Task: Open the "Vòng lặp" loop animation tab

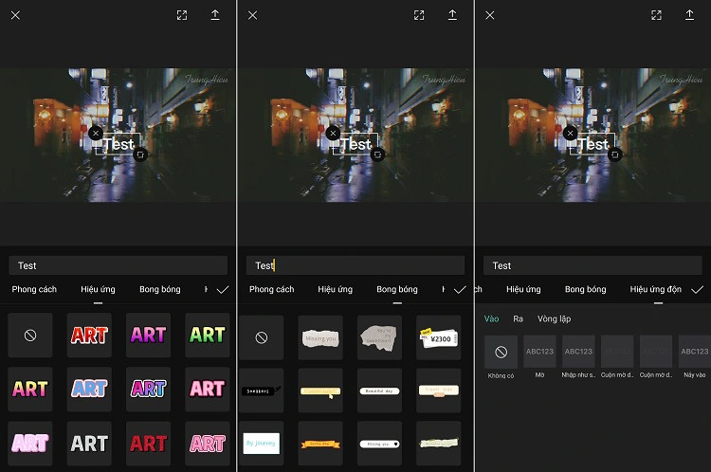Action: [554, 319]
